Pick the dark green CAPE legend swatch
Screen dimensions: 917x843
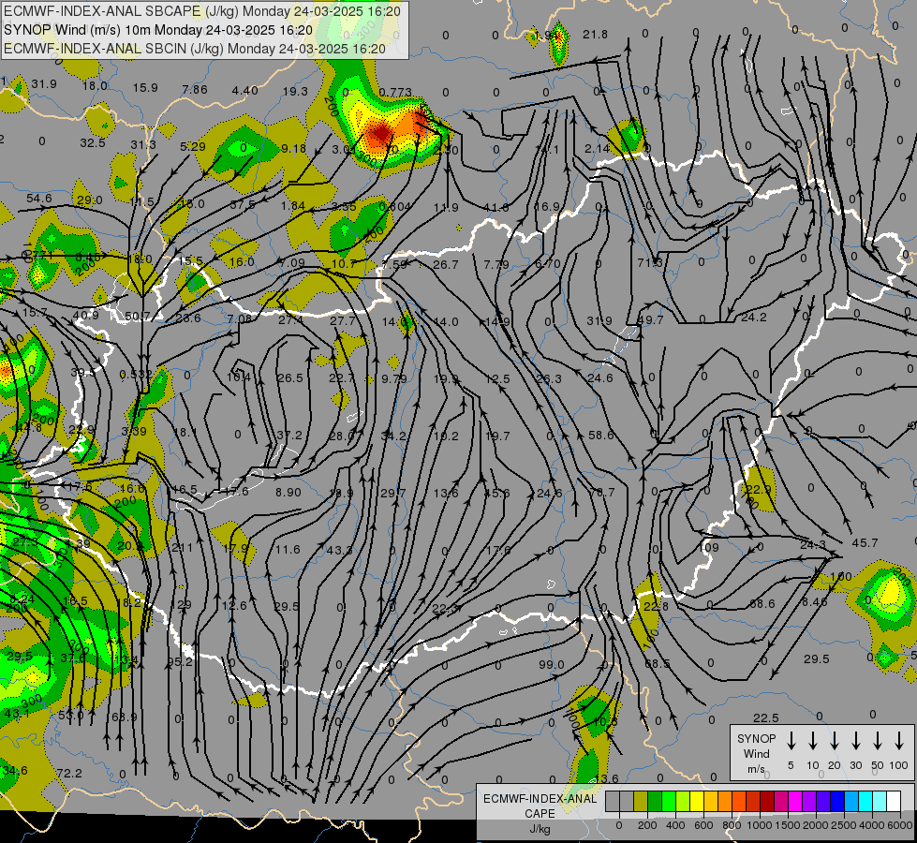[655, 801]
